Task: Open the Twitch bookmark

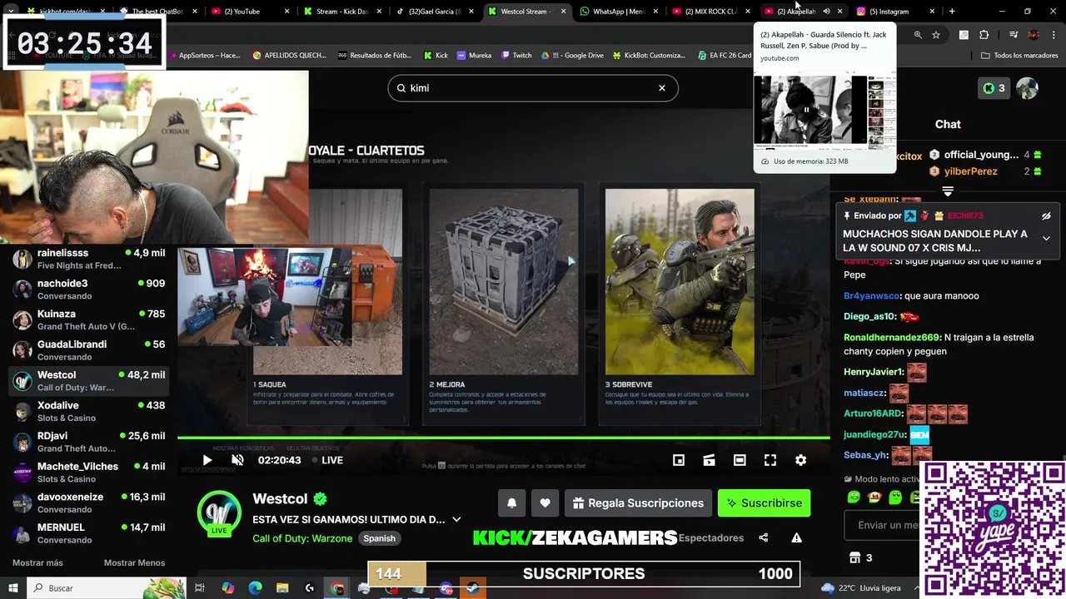Action: [x=516, y=56]
